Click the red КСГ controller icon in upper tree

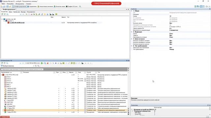point(9,23)
